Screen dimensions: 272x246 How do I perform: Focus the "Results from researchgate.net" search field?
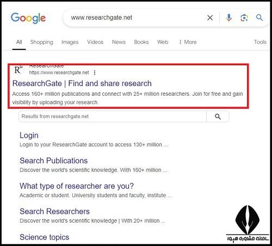tap(113, 116)
